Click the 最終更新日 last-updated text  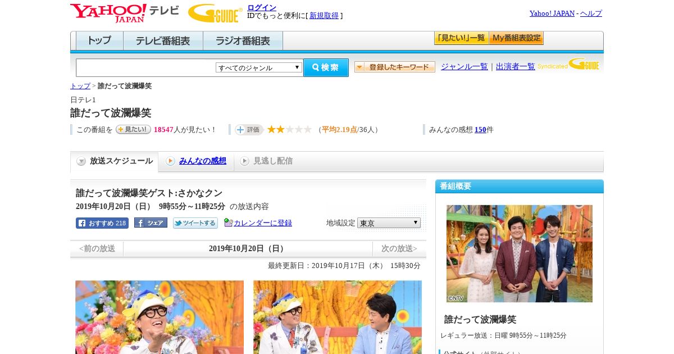point(344,266)
